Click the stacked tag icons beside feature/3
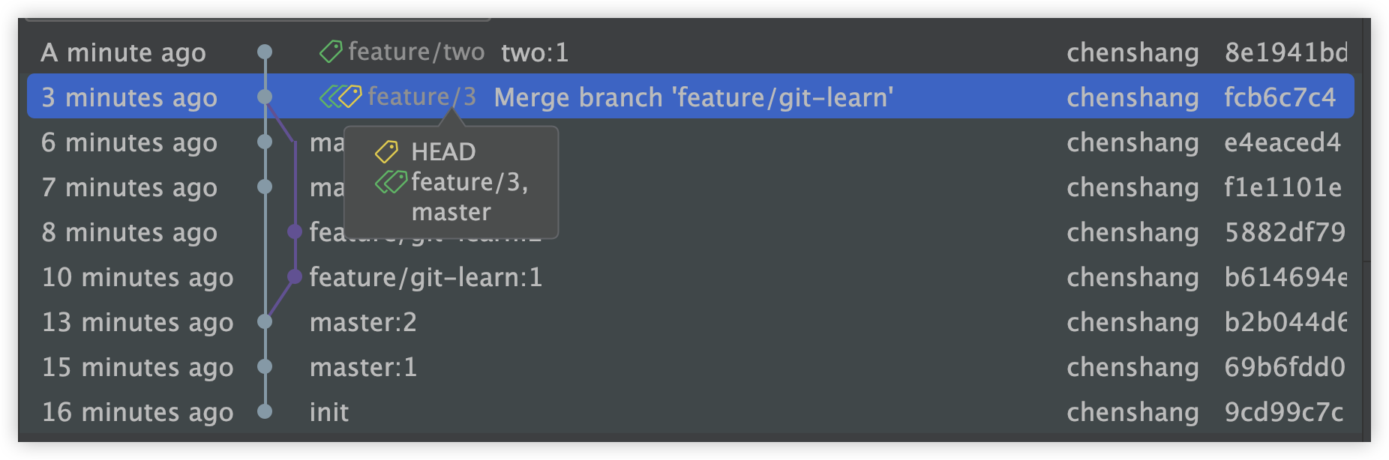Screen dimensions: 1389x460 [340, 97]
